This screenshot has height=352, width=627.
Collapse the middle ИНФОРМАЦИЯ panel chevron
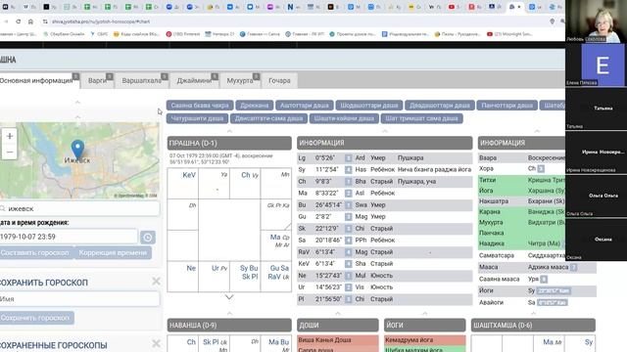click(x=385, y=131)
